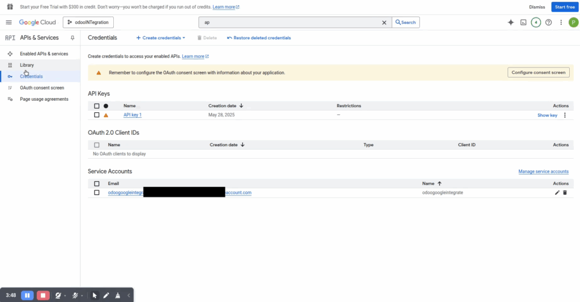Select all API keys with header checkbox
Screen dimensions: 580x302
coord(96,106)
